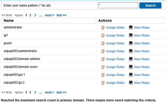This screenshot has height=104, width=166.
Task: Click View Roles binoculars icon for guest
Action: click(x=131, y=43)
